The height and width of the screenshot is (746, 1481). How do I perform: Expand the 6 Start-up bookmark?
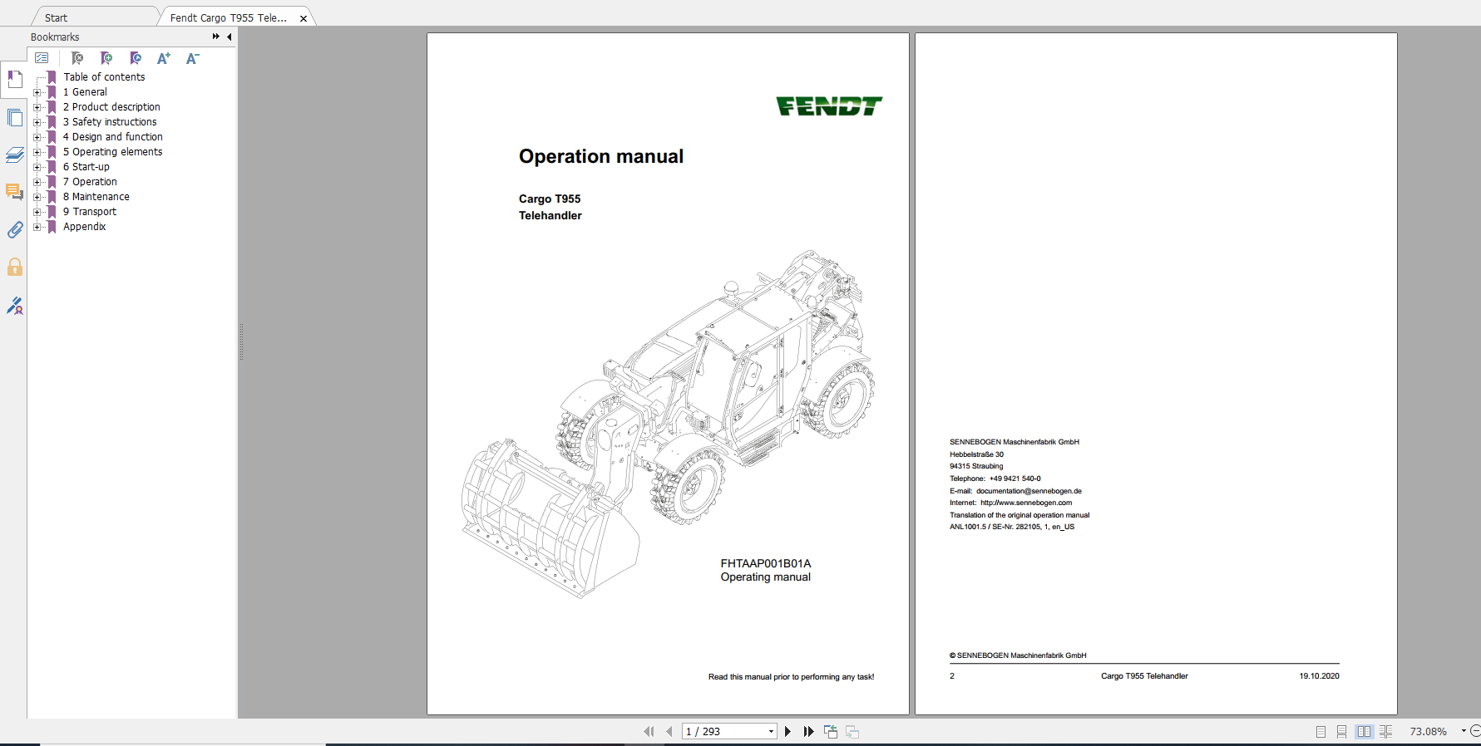click(37, 167)
